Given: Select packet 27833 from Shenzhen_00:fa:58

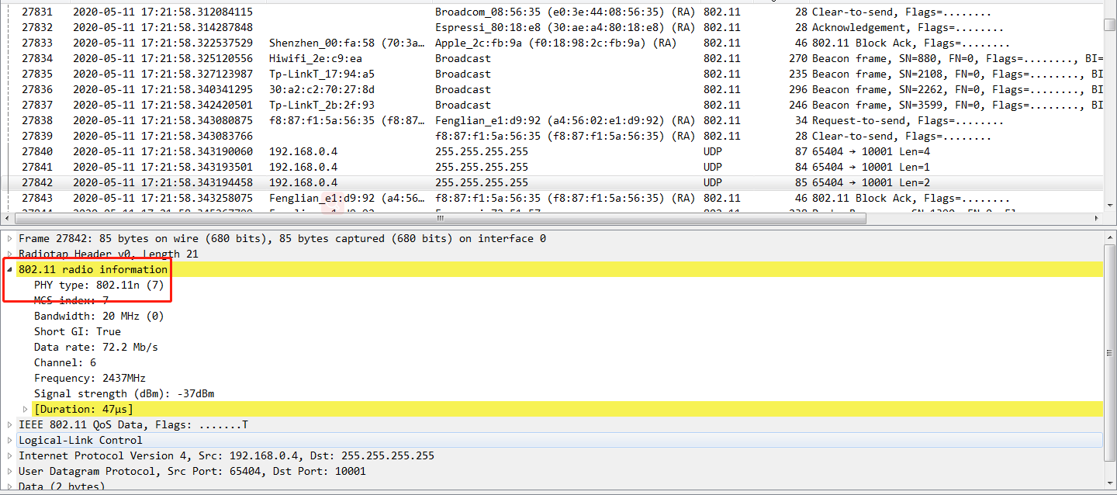Looking at the screenshot, I should [x=552, y=43].
